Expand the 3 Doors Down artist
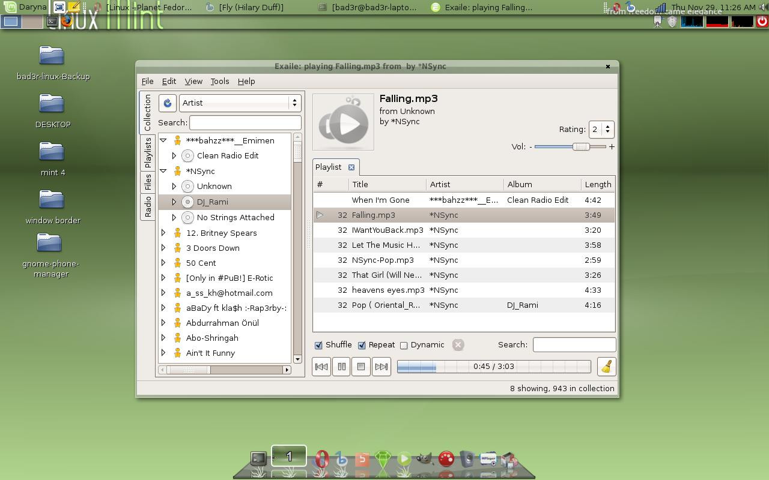This screenshot has height=480, width=769. [x=163, y=248]
